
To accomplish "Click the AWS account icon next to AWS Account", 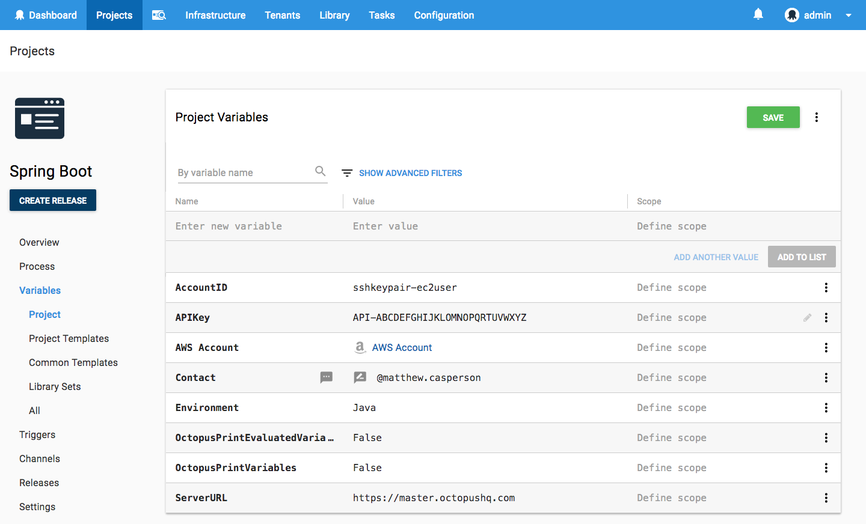I will coord(360,347).
